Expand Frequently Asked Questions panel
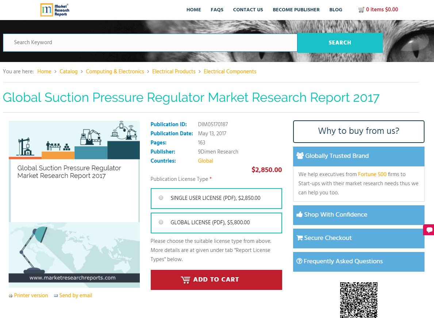The width and height of the screenshot is (434, 318). coord(359,261)
